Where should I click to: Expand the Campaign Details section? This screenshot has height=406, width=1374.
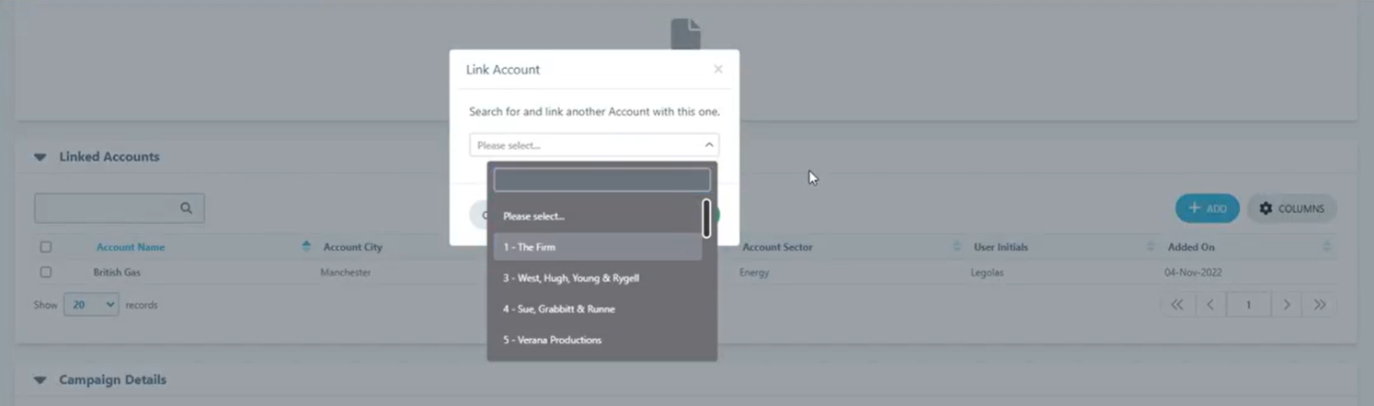[40, 380]
